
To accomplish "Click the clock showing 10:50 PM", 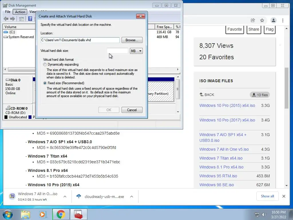I will pyautogui.click(x=278, y=212).
